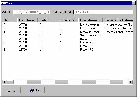Select row with Radnr 7

click(x=67, y=42)
